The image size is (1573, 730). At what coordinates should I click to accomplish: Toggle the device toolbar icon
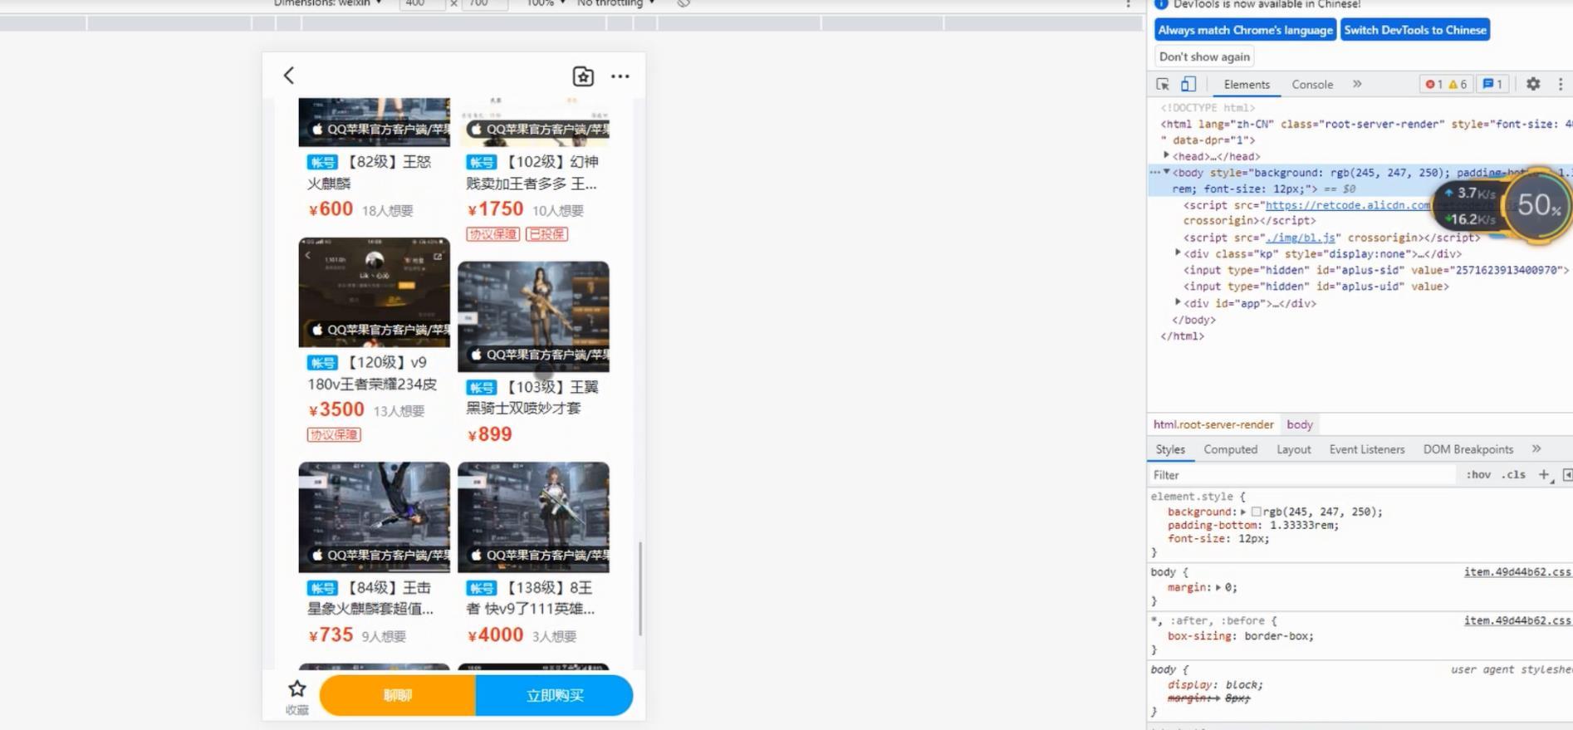point(1188,84)
